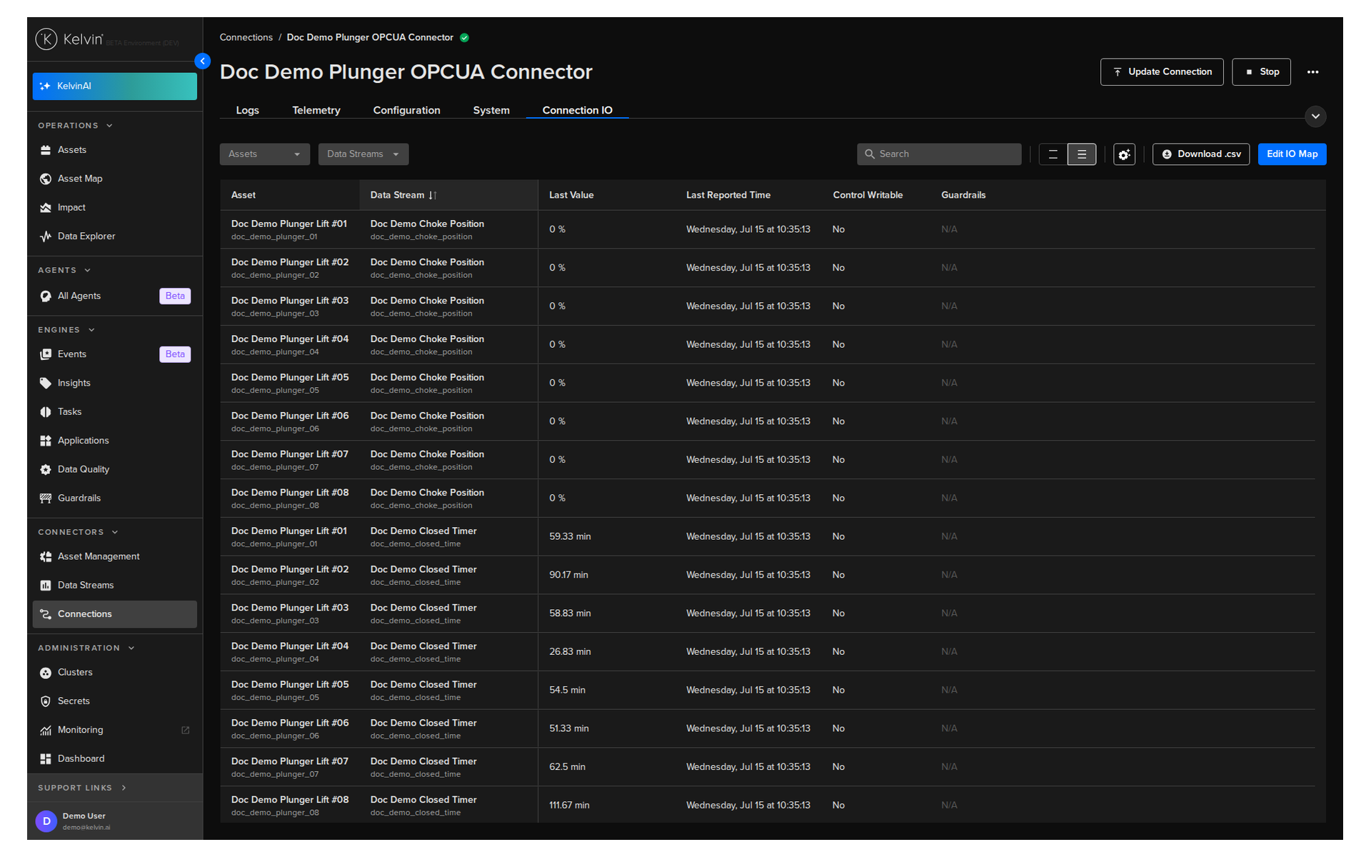Click the value 26.83 min

(x=570, y=652)
